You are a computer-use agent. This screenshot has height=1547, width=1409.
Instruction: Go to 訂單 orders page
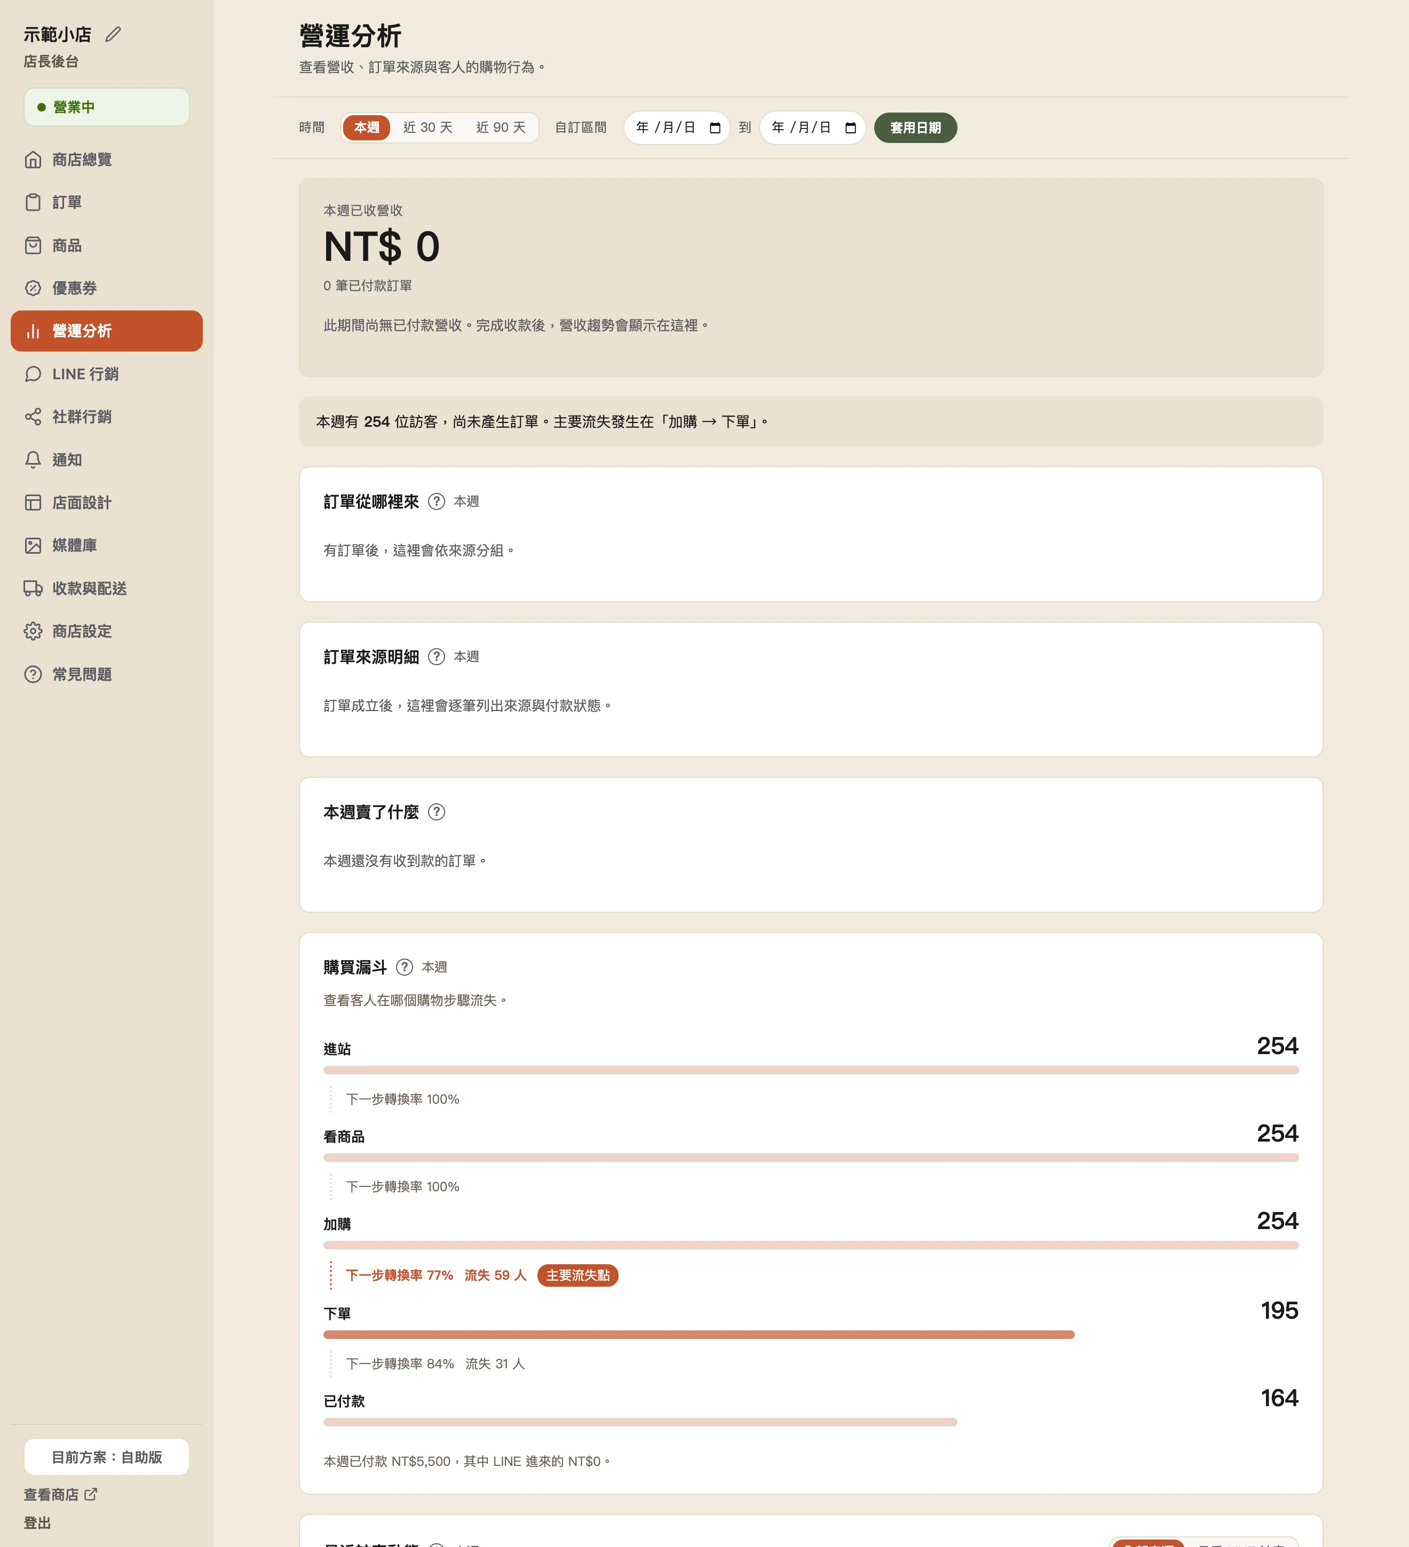click(x=107, y=203)
